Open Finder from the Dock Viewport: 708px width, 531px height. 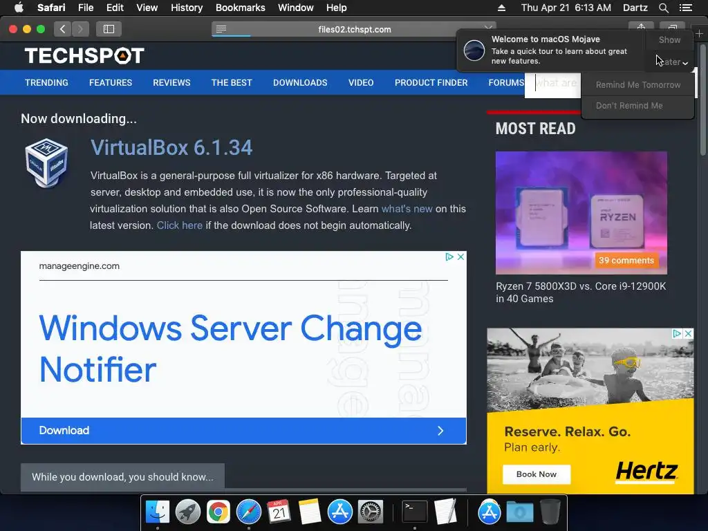(x=158, y=512)
